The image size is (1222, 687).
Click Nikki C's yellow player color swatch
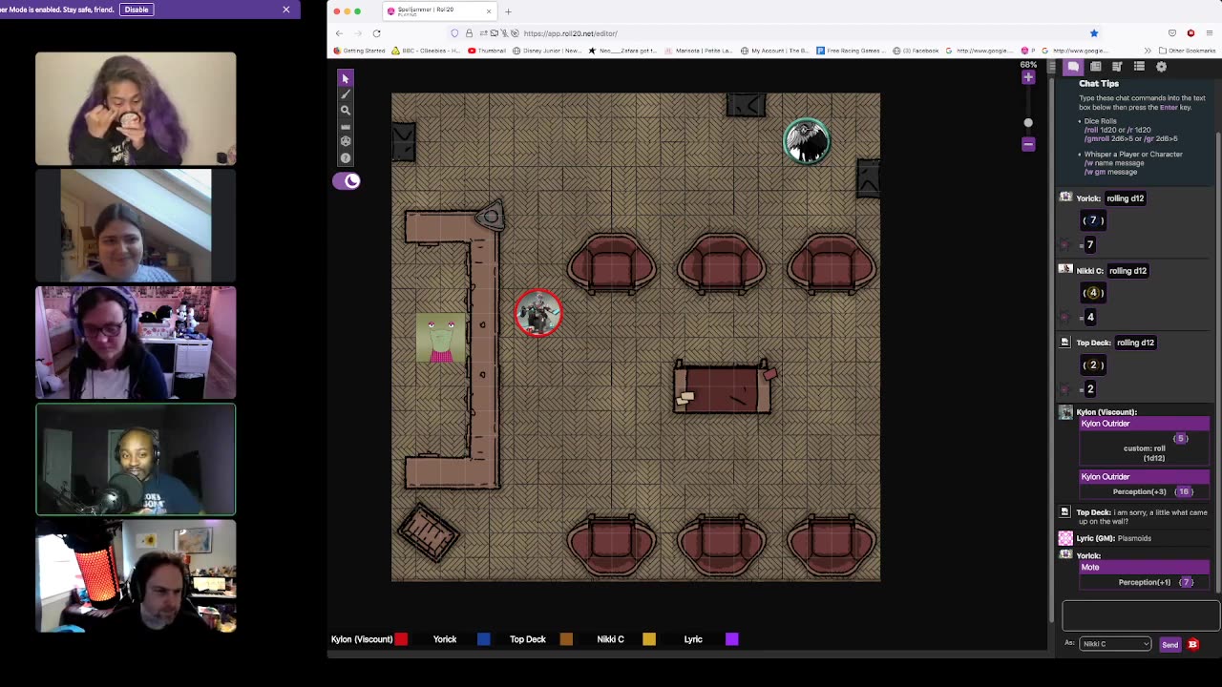point(649,639)
